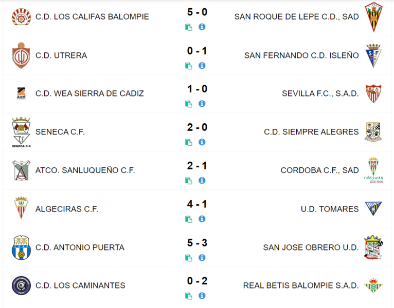
Task: Open info icon under the 1 - 0 Sevilla score
Action: 202,104
